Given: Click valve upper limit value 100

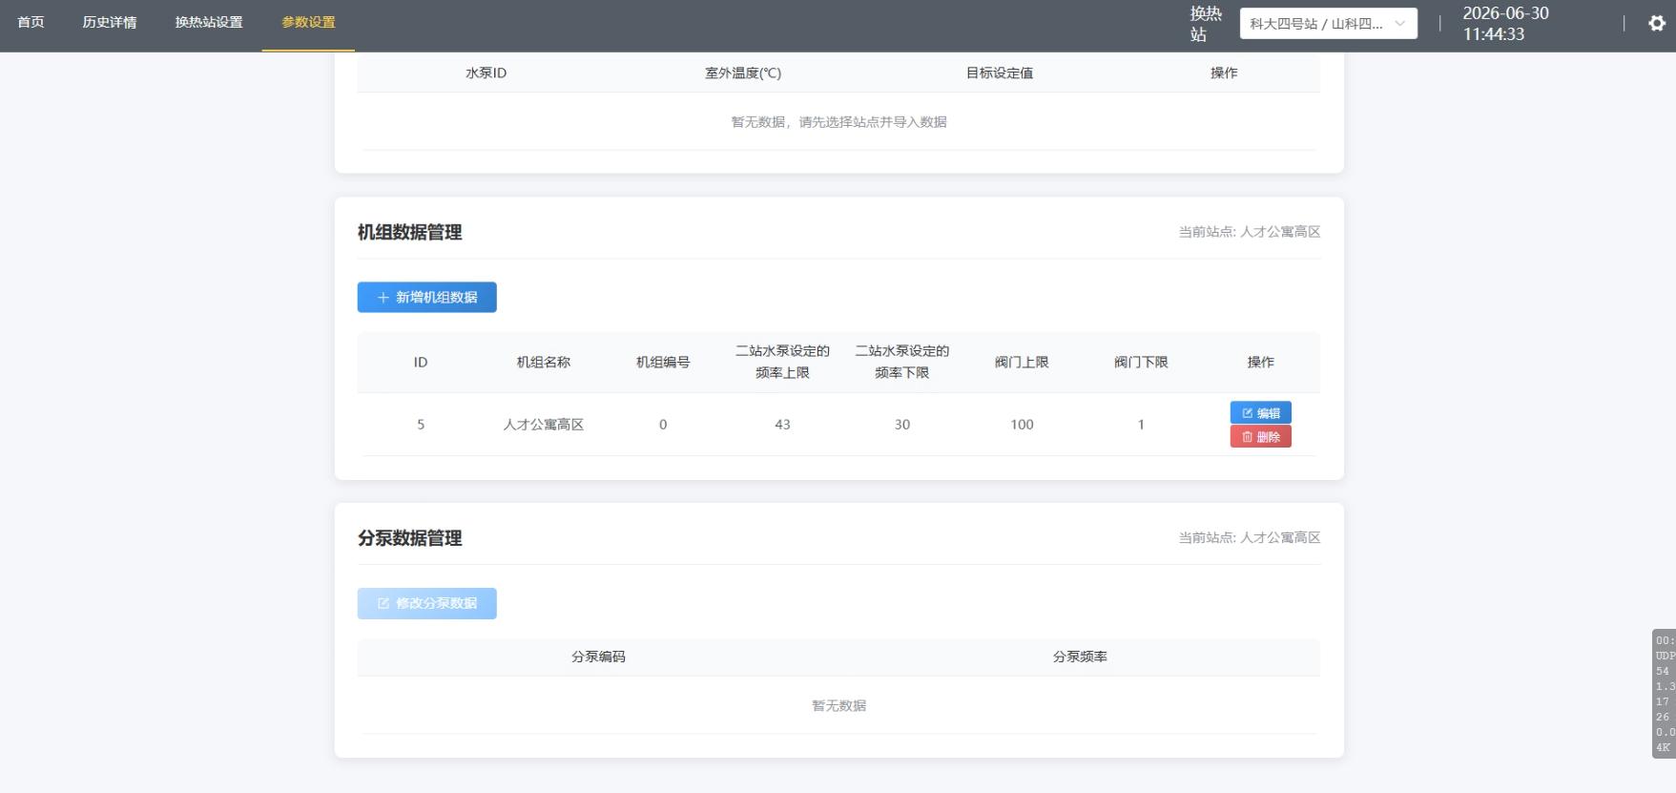Looking at the screenshot, I should [1022, 425].
